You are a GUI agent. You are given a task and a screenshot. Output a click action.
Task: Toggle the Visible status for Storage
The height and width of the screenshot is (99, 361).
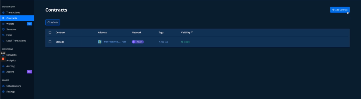[x=185, y=42]
